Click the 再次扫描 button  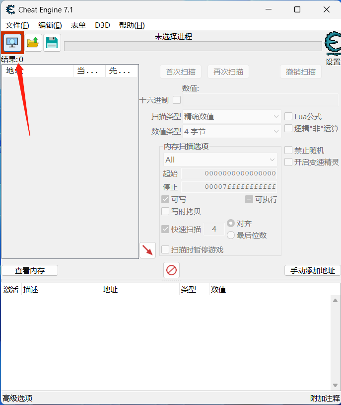tap(228, 72)
